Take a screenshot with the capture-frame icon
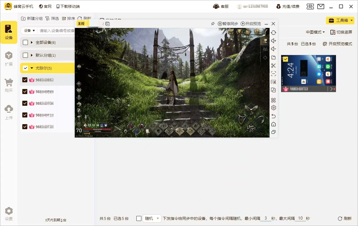Image resolution: width=358 pixels, height=226 pixels. (x=274, y=74)
